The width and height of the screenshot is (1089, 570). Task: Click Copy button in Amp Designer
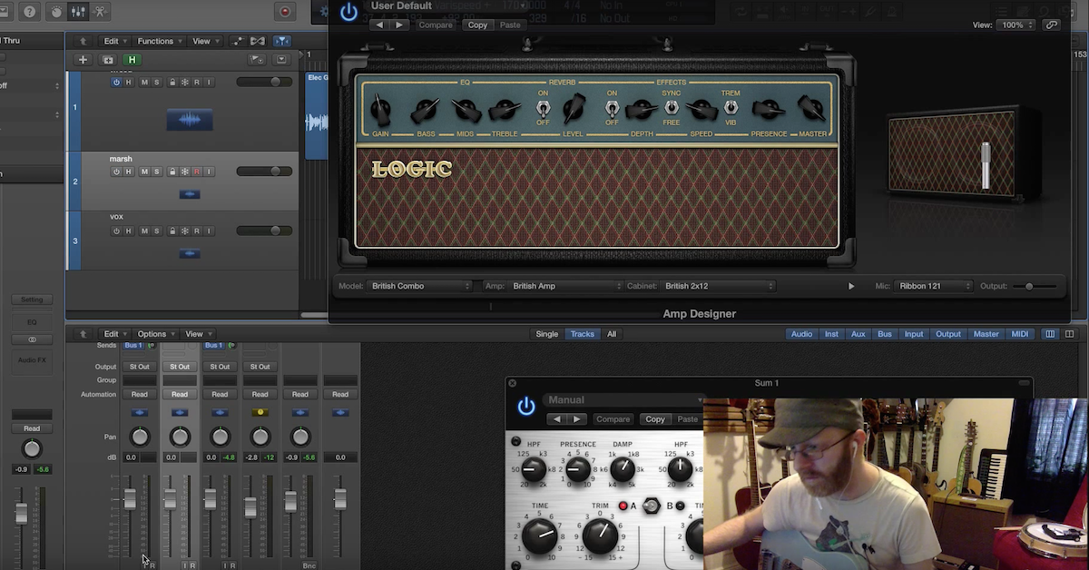pyautogui.click(x=477, y=25)
